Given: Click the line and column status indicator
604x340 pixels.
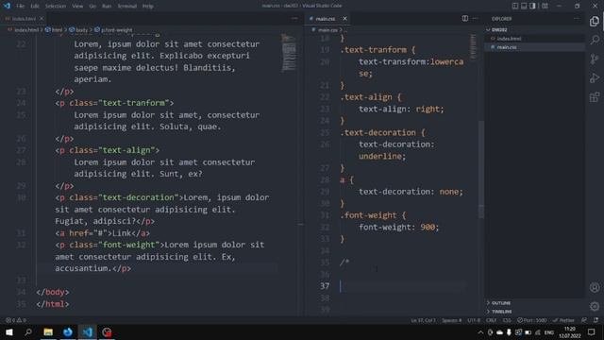Looking at the screenshot, I should pos(423,320).
